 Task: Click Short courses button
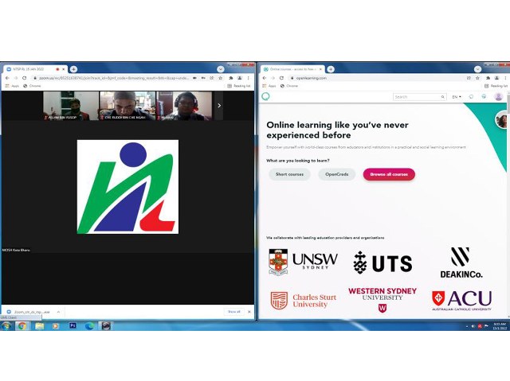(x=289, y=174)
